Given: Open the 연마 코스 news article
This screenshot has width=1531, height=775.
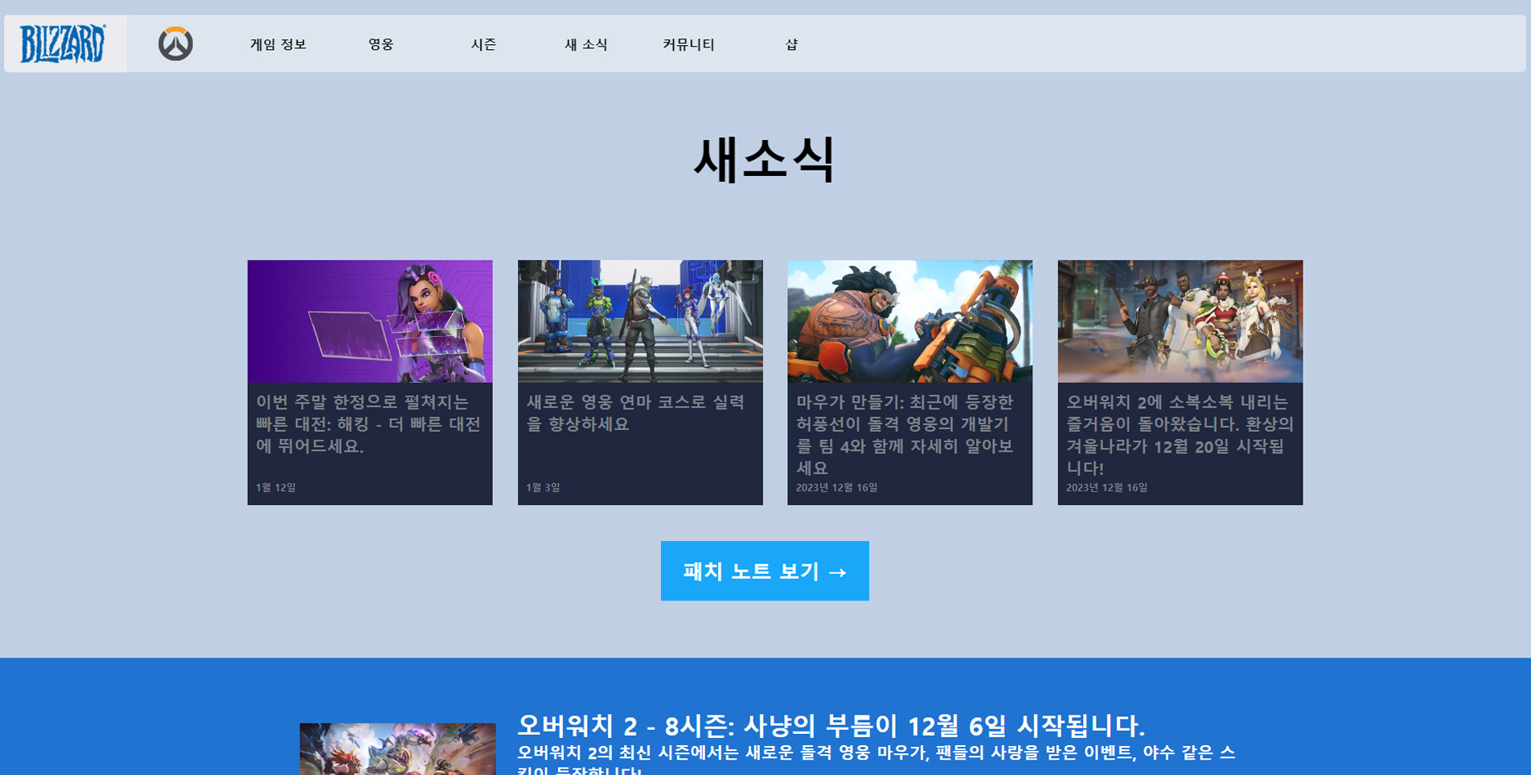Looking at the screenshot, I should [639, 414].
